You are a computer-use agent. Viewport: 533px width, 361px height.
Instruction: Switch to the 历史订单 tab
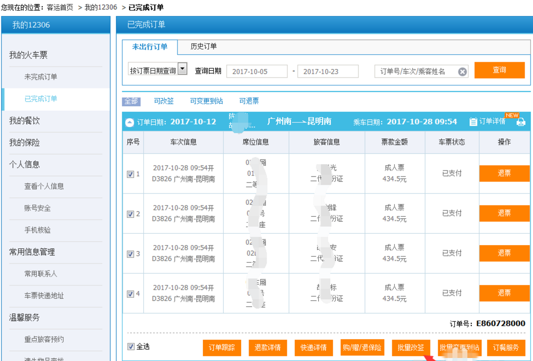[x=203, y=47]
